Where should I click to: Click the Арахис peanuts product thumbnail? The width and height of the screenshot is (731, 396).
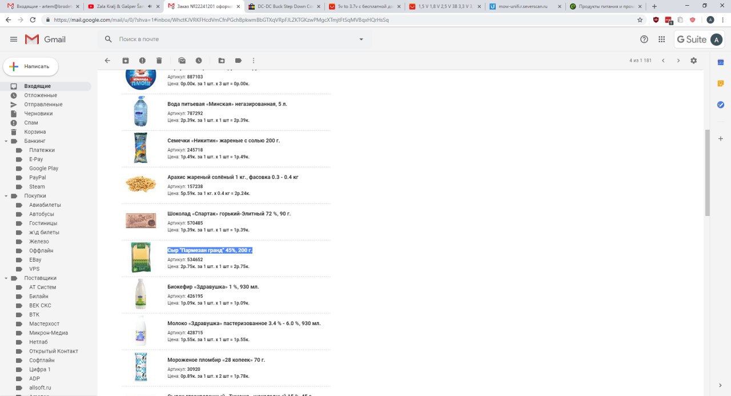pos(140,184)
